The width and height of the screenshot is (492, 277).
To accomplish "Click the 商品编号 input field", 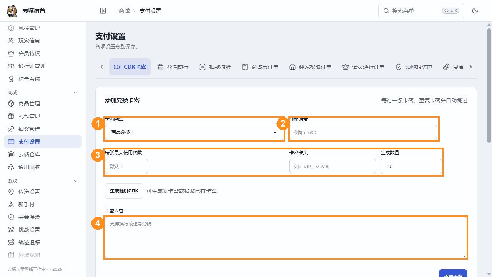I will [363, 132].
